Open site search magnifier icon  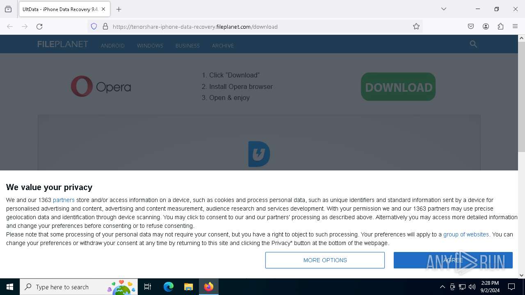point(473,44)
